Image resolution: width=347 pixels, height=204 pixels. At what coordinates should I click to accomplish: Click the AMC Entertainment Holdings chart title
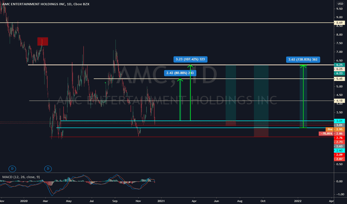point(46,4)
